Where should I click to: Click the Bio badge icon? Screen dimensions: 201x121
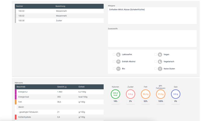(118, 69)
